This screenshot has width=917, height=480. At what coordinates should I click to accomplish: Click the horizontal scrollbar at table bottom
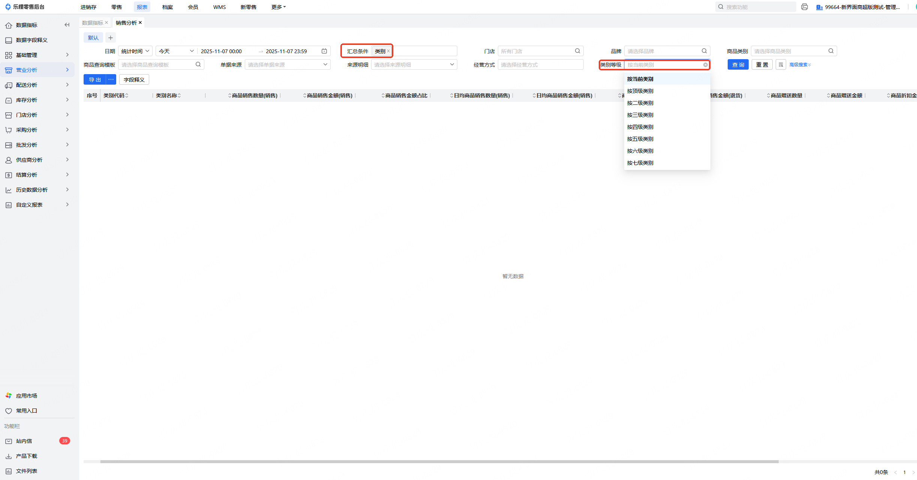[439, 461]
